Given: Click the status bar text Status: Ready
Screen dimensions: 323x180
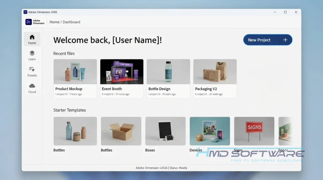Looking at the screenshot, I should coord(179,168).
